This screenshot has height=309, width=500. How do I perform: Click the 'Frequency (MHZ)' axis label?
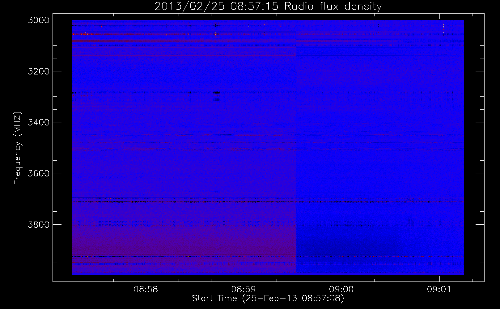[x=18, y=148]
